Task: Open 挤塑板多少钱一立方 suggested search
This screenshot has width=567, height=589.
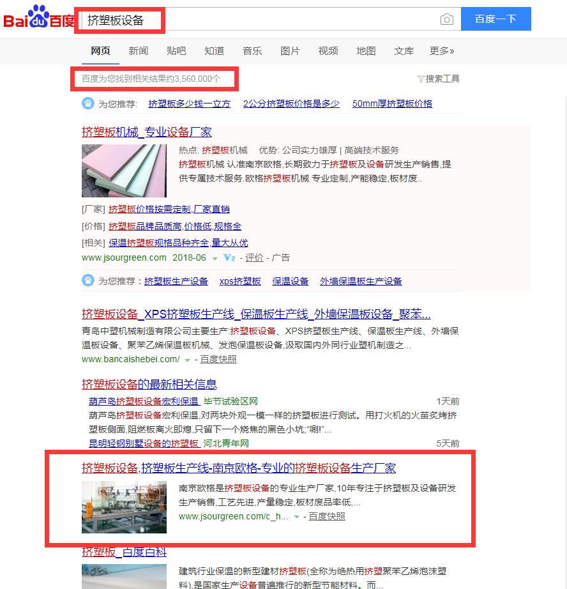Action: tap(190, 103)
